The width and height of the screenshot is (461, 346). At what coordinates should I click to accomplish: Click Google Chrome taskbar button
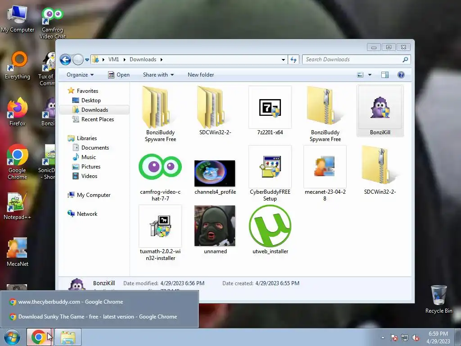coord(39,337)
